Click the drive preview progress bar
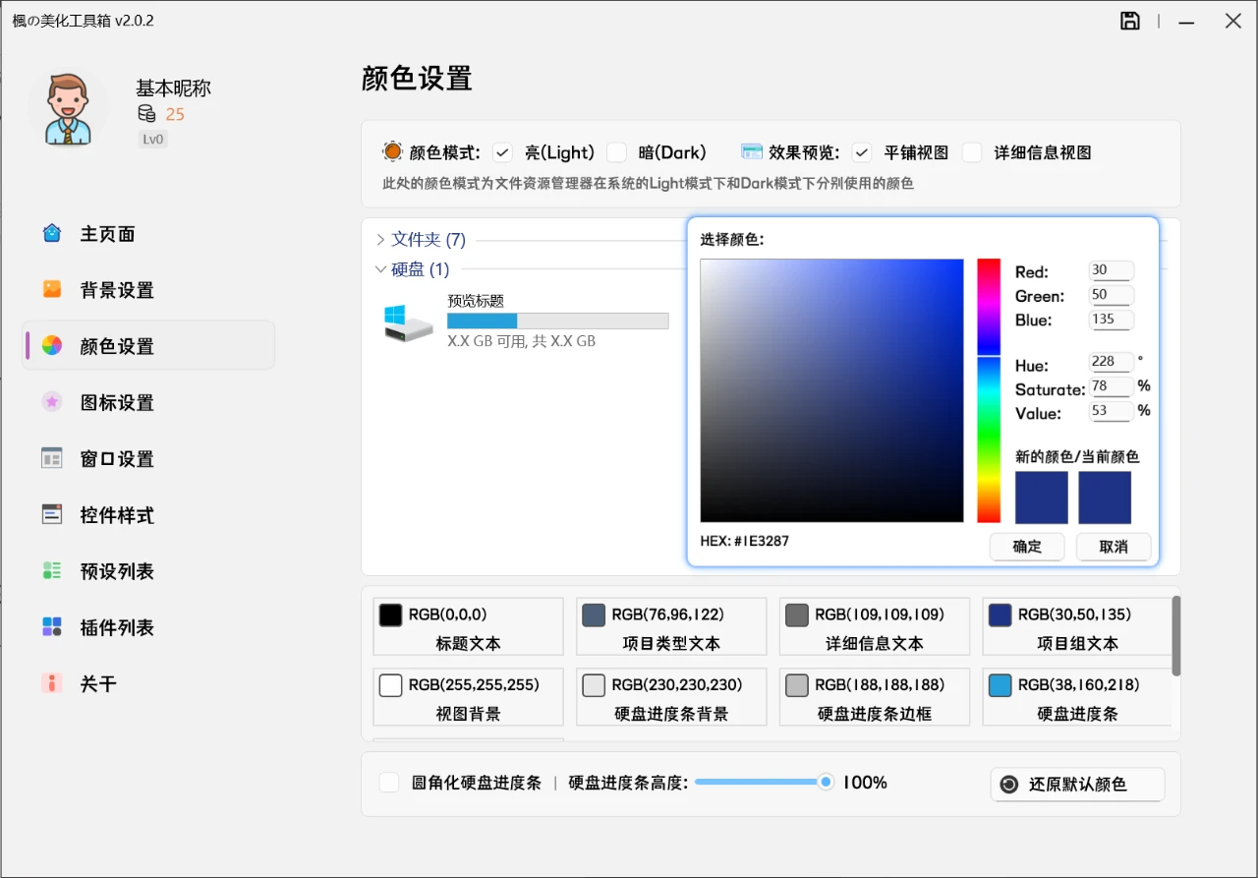Screen dimensions: 1258x878 click(558, 321)
